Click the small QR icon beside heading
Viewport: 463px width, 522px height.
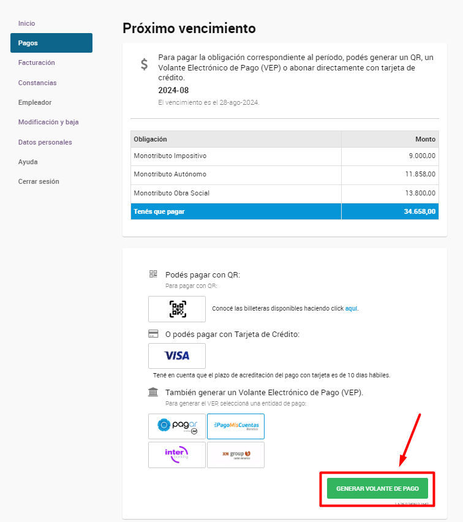153,274
